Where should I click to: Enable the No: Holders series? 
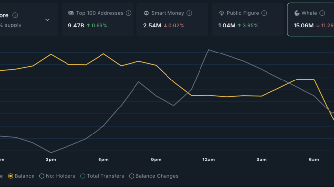[x=42, y=176]
